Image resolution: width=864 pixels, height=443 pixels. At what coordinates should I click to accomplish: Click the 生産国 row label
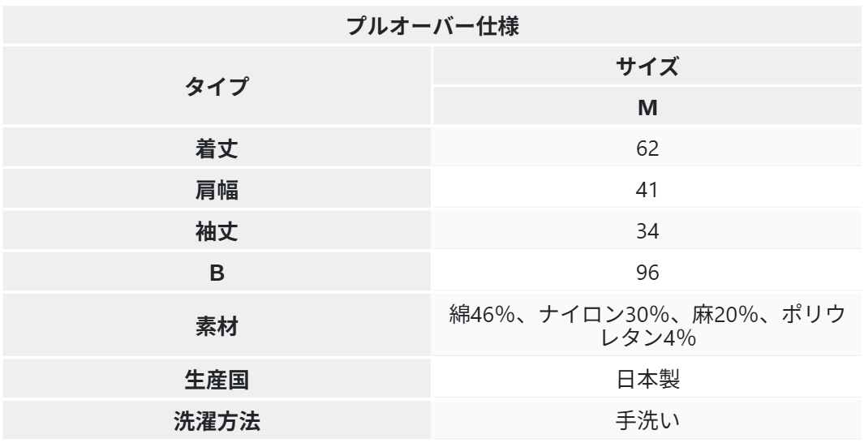click(217, 380)
